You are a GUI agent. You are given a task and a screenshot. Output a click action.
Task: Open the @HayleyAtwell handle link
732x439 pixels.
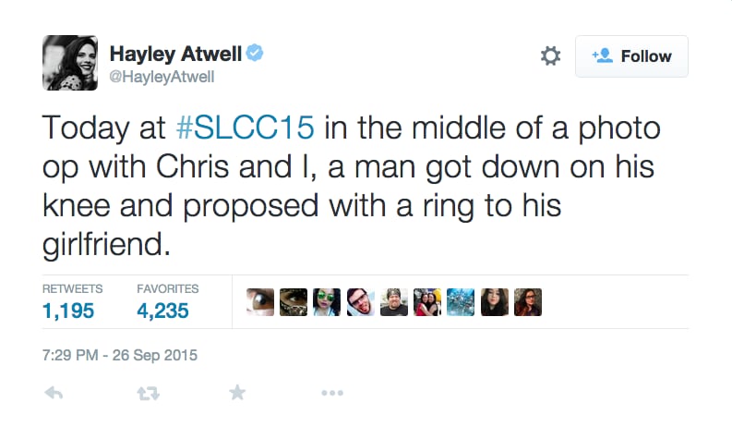[x=162, y=77]
